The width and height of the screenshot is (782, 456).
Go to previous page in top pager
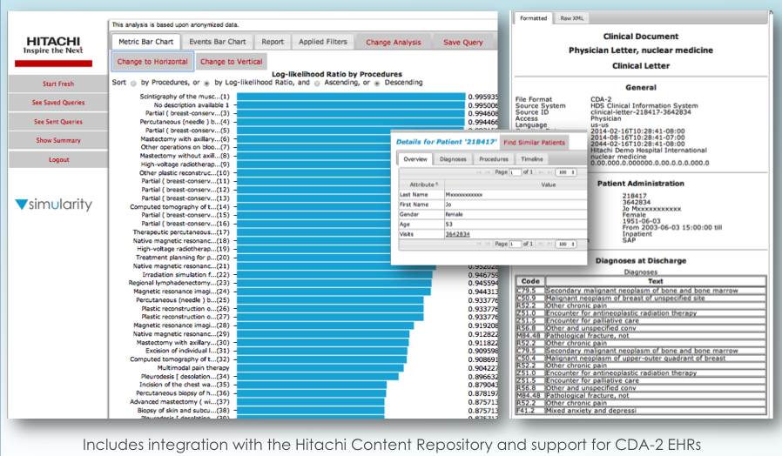click(488, 172)
